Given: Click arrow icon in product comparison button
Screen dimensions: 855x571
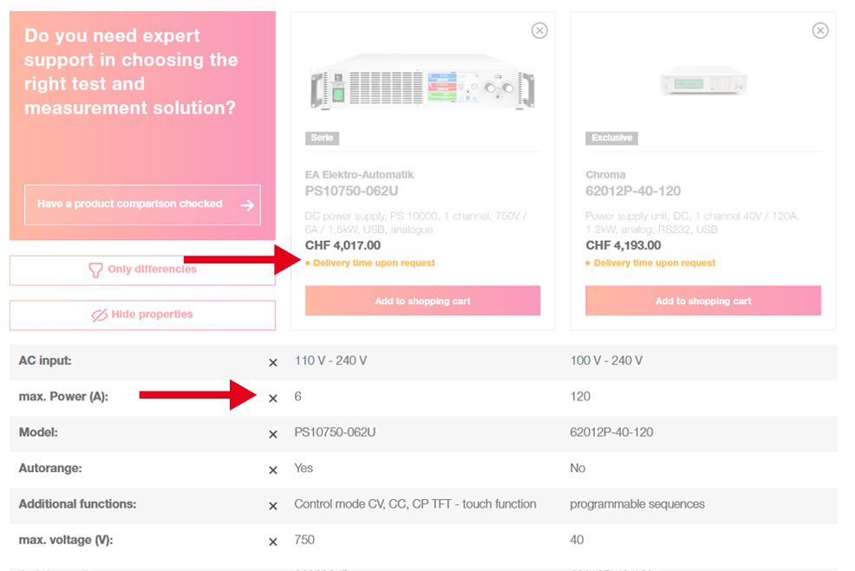Looking at the screenshot, I should (247, 204).
